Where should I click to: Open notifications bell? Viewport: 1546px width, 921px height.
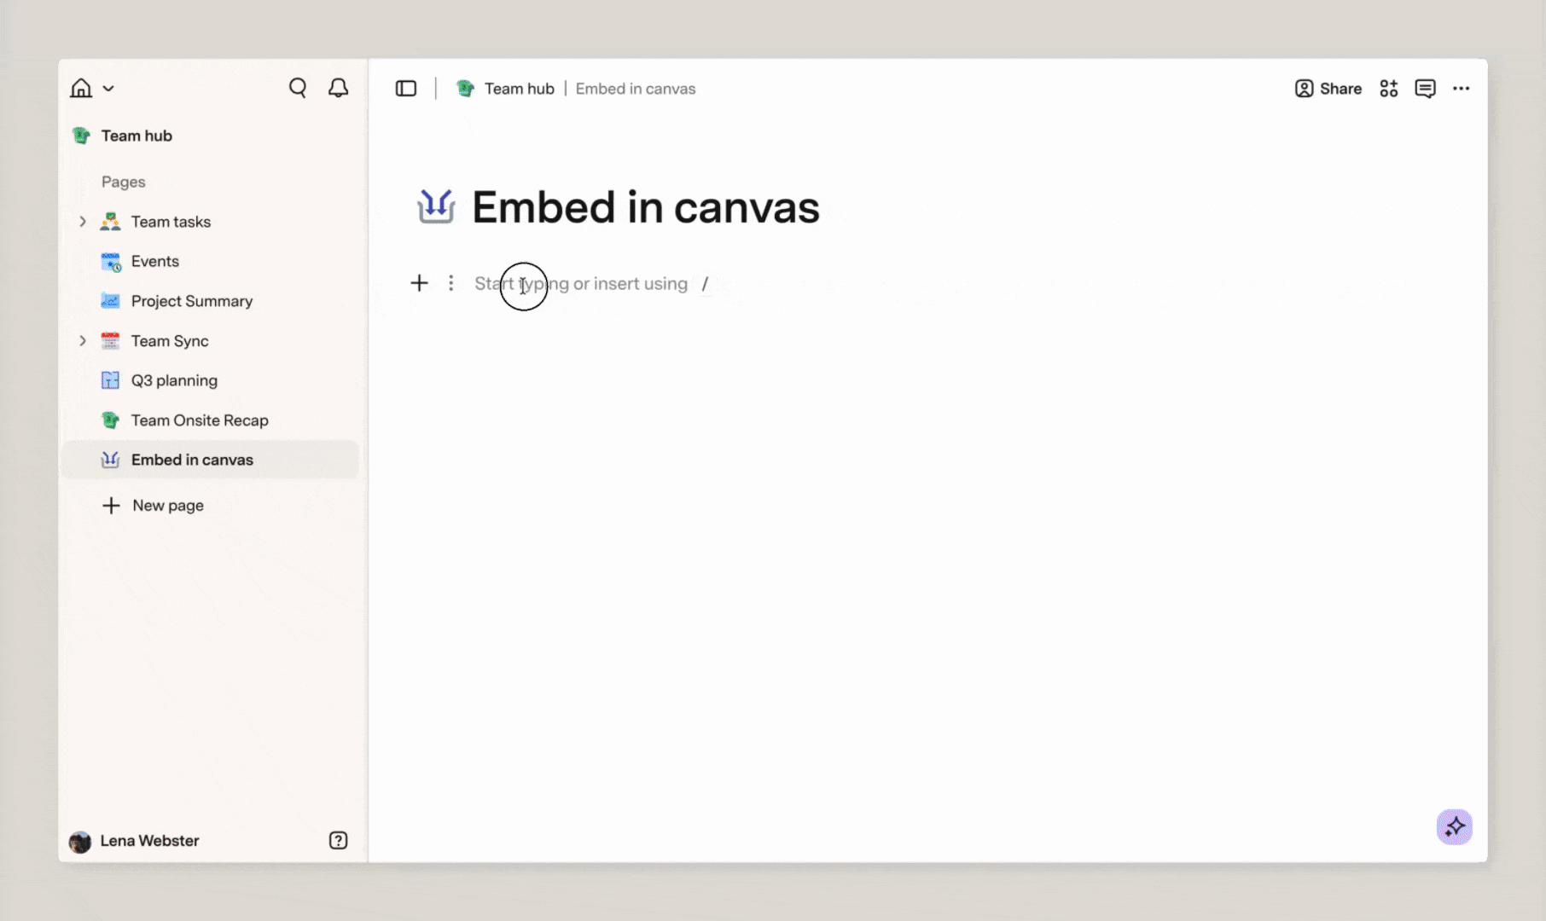339,88
